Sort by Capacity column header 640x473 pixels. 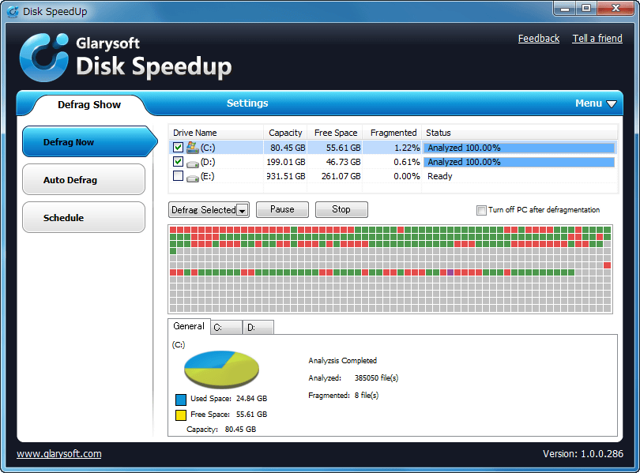pos(285,133)
